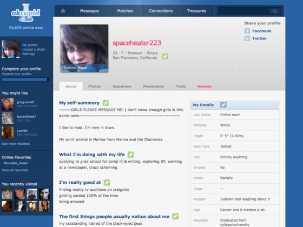Open Settings link in sidebar
Screen dimensions: 303x227
[x=29, y=54]
